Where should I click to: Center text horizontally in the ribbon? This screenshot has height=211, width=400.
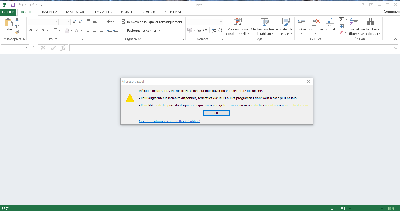click(95, 30)
